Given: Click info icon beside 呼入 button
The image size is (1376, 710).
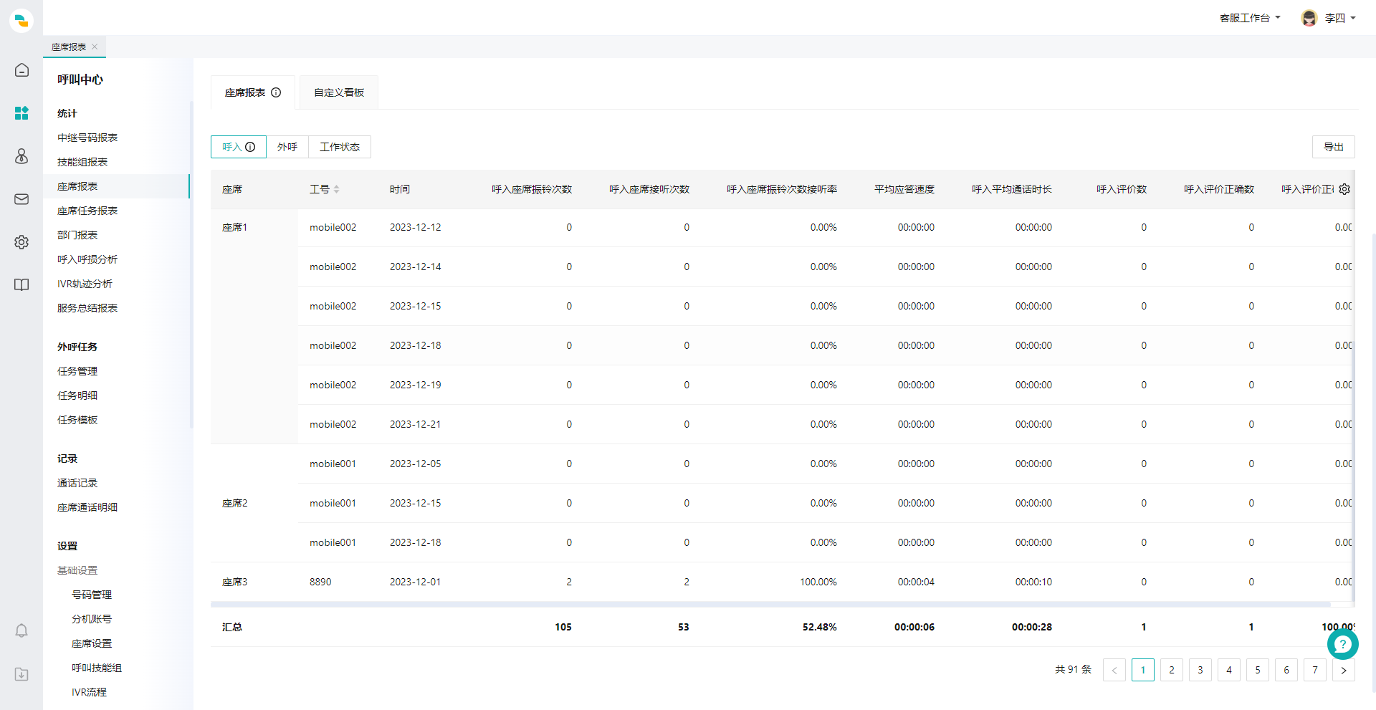Looking at the screenshot, I should [250, 147].
